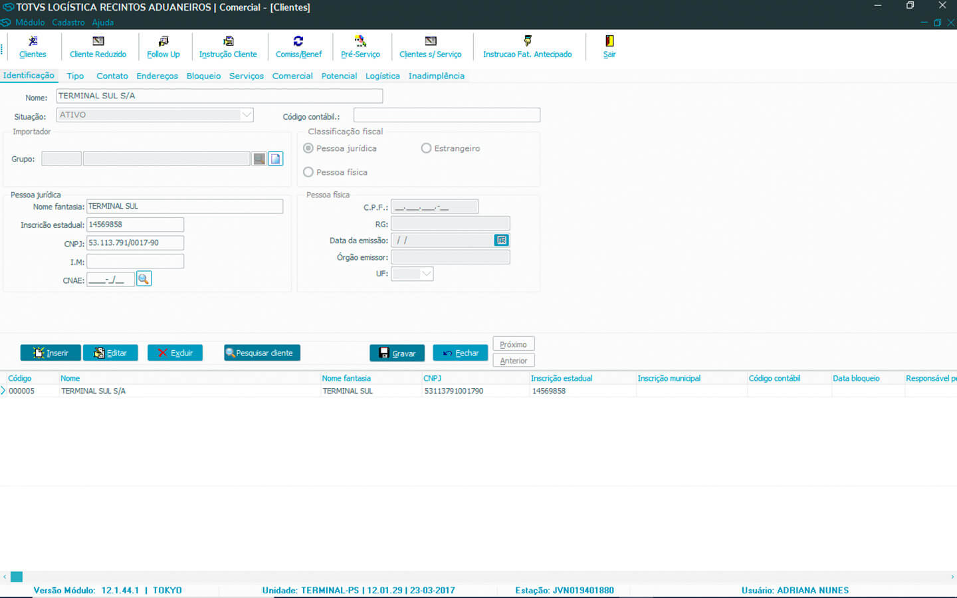Click the horizontal scrollbar thumb
The height and width of the screenshot is (598, 957).
coord(17,577)
